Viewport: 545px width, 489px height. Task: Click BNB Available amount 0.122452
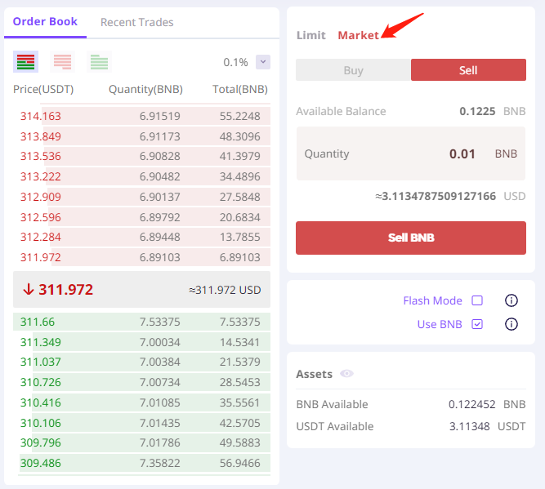click(471, 404)
